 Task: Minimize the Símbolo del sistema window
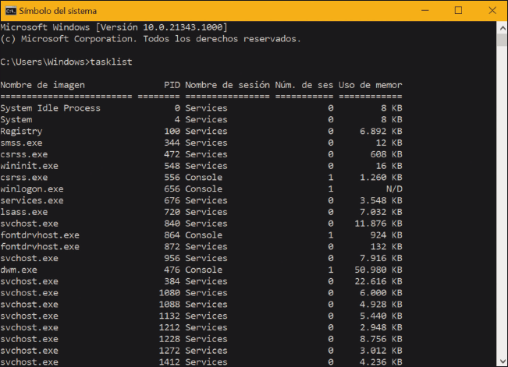coord(423,9)
